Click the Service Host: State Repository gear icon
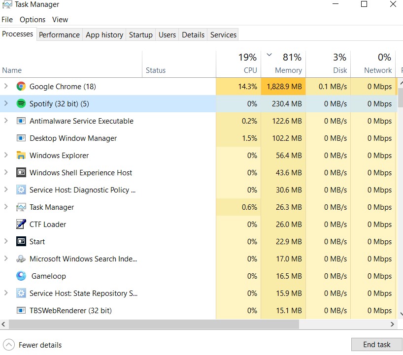Viewport: 403px width, 355px height. (21, 293)
